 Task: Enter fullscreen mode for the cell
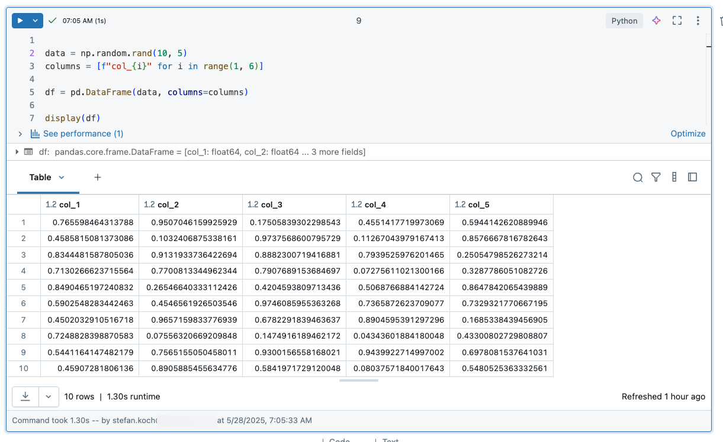click(677, 21)
